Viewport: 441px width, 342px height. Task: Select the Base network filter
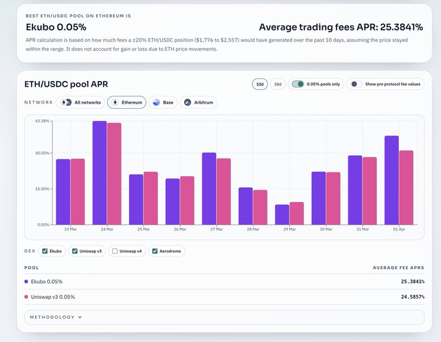(x=163, y=102)
